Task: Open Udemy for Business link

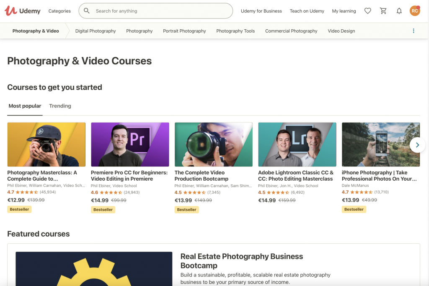Action: pos(261,11)
